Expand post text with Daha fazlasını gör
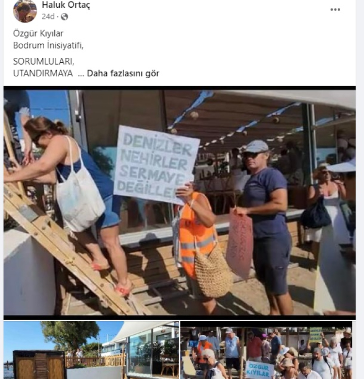 click(123, 73)
